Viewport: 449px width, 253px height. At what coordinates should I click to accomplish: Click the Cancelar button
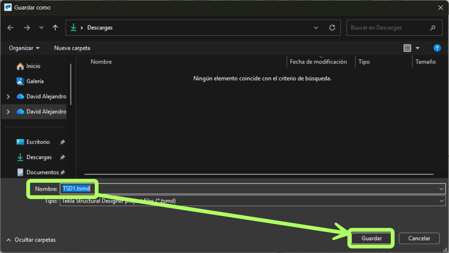[x=419, y=239]
